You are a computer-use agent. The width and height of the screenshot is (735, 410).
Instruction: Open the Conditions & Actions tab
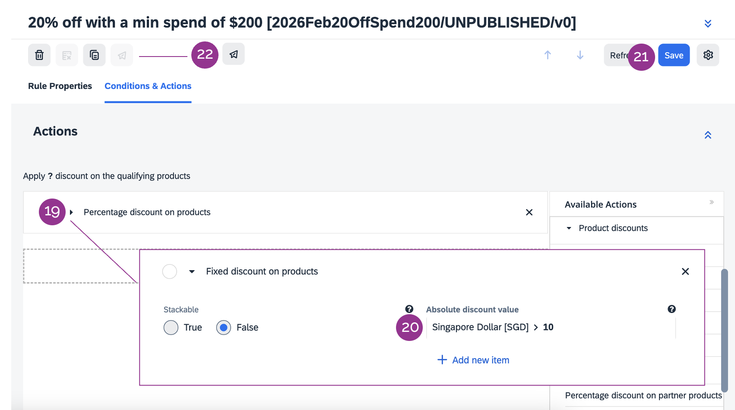coord(148,86)
